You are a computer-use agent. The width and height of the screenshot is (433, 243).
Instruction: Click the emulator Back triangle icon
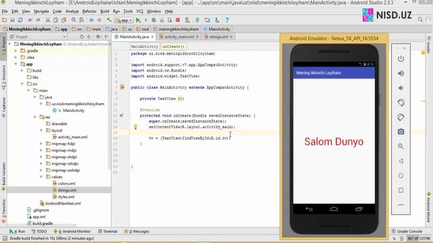401,161
